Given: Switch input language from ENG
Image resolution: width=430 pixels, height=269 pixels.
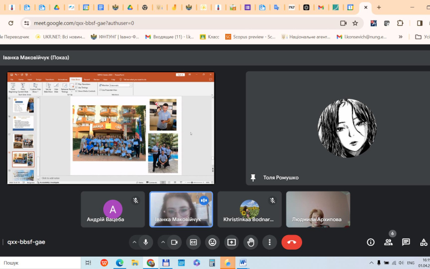Looking at the screenshot, I should click(x=411, y=263).
